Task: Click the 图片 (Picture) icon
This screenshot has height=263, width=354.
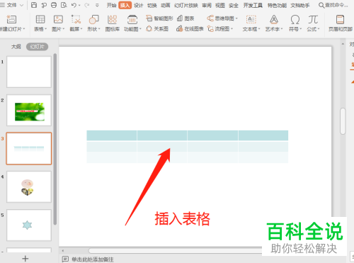Action: [x=58, y=19]
